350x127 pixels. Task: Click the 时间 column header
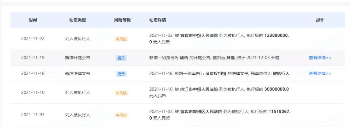(x=33, y=20)
